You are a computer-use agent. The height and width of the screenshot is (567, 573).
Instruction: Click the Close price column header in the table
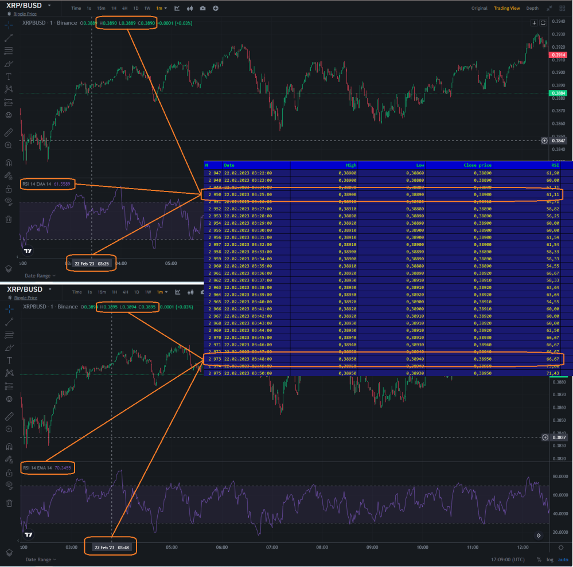click(477, 166)
